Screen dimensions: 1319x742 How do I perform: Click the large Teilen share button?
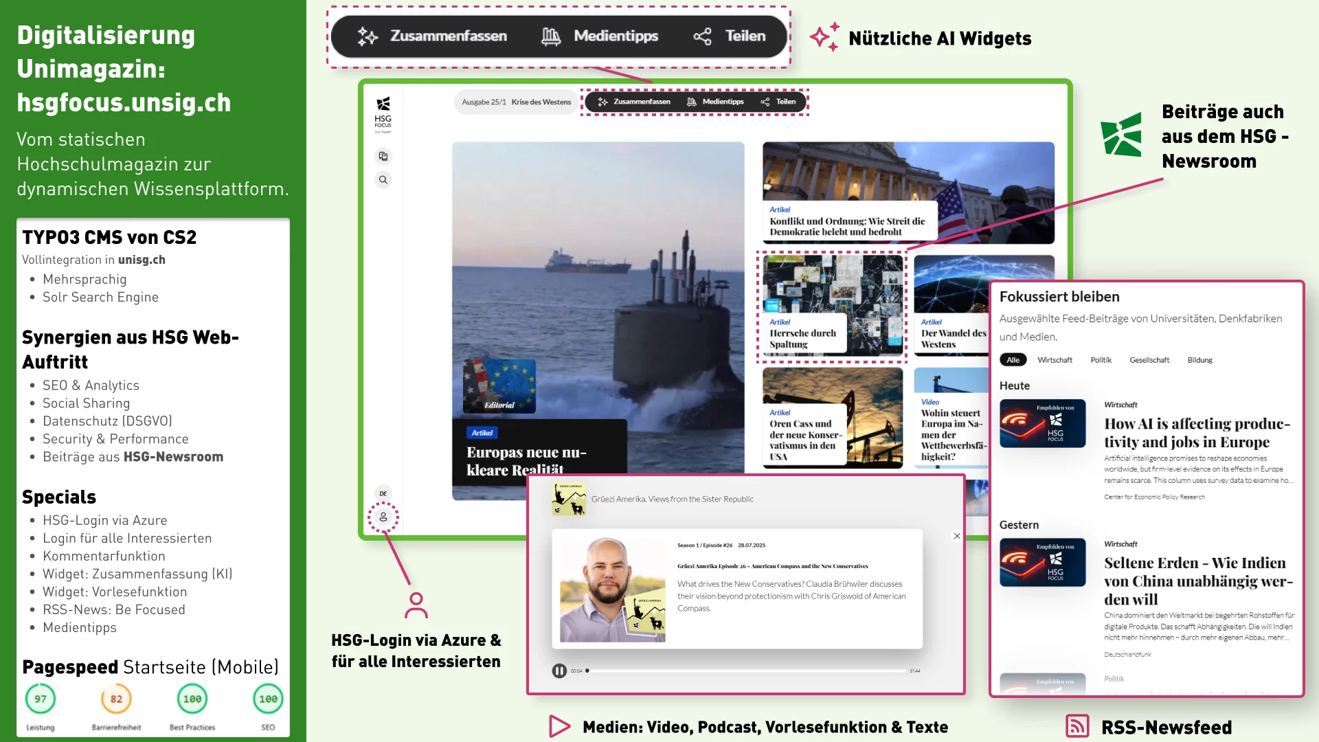click(729, 36)
